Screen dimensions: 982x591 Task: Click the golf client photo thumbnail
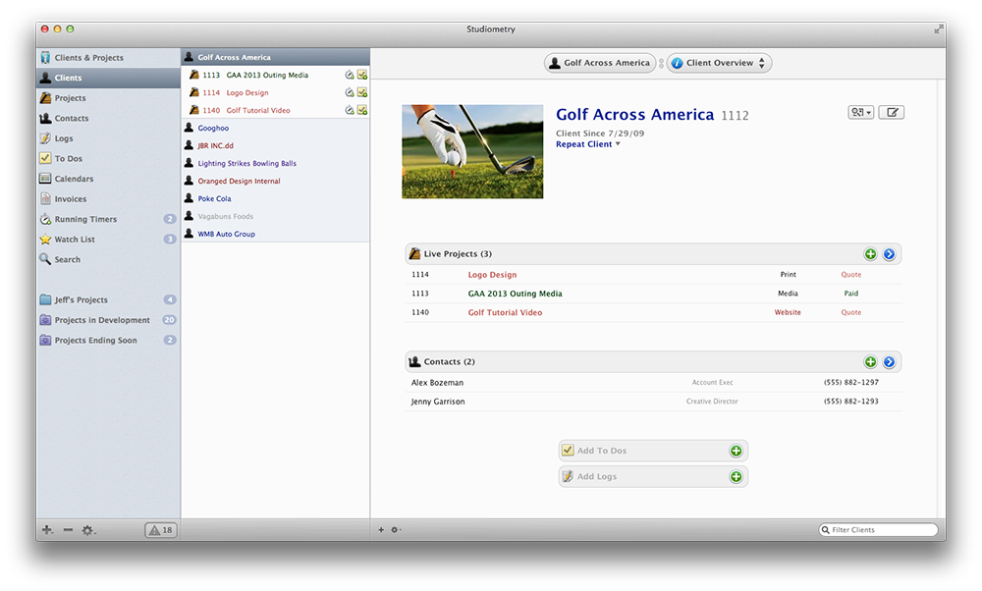(x=472, y=151)
